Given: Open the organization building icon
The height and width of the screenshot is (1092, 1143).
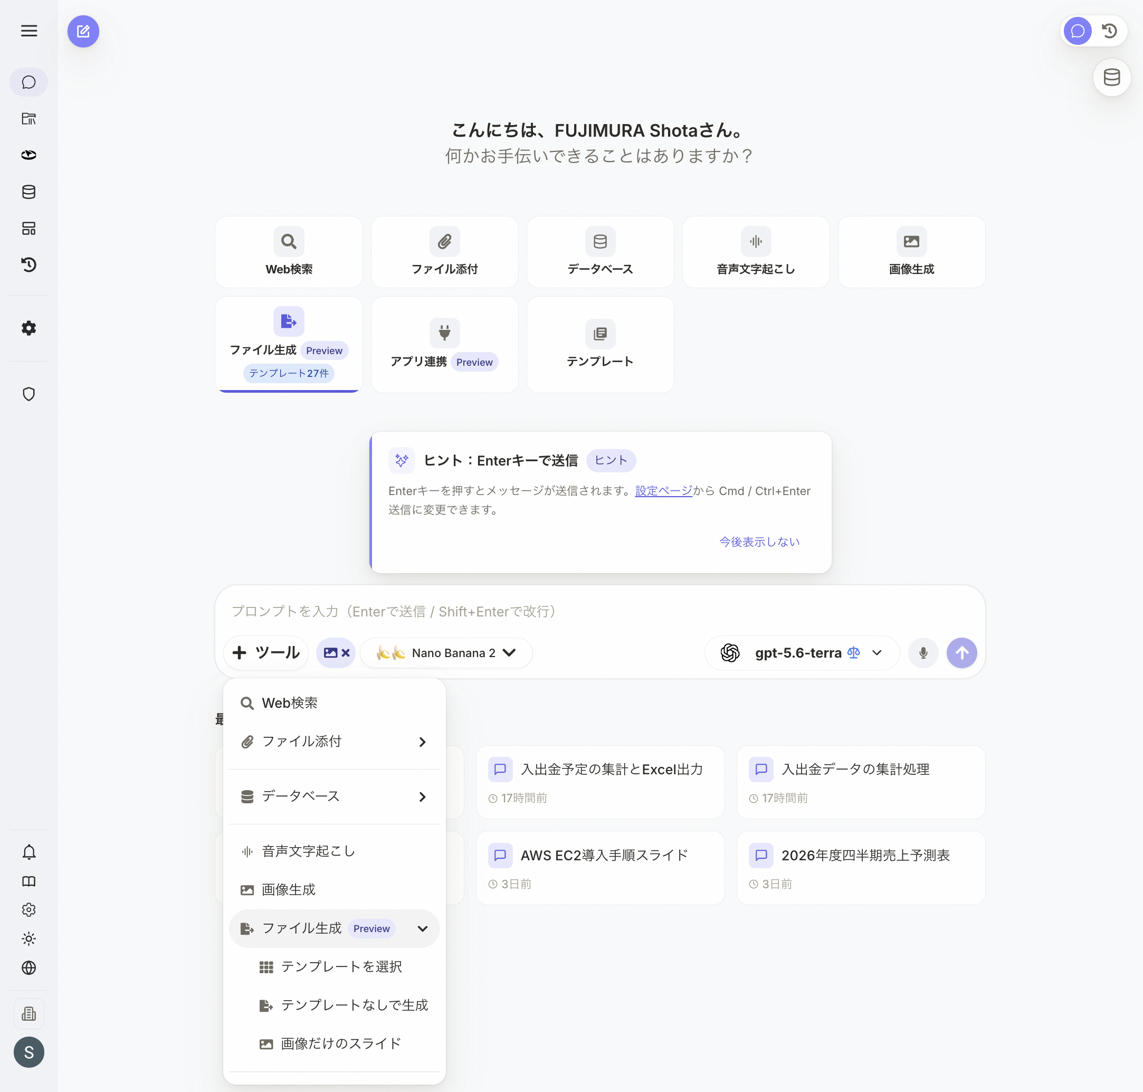Looking at the screenshot, I should 28,1014.
